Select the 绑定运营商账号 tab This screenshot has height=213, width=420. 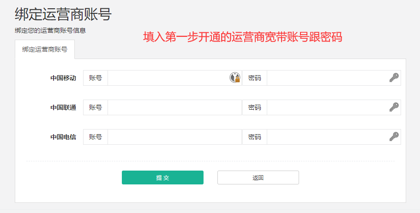pyautogui.click(x=45, y=49)
